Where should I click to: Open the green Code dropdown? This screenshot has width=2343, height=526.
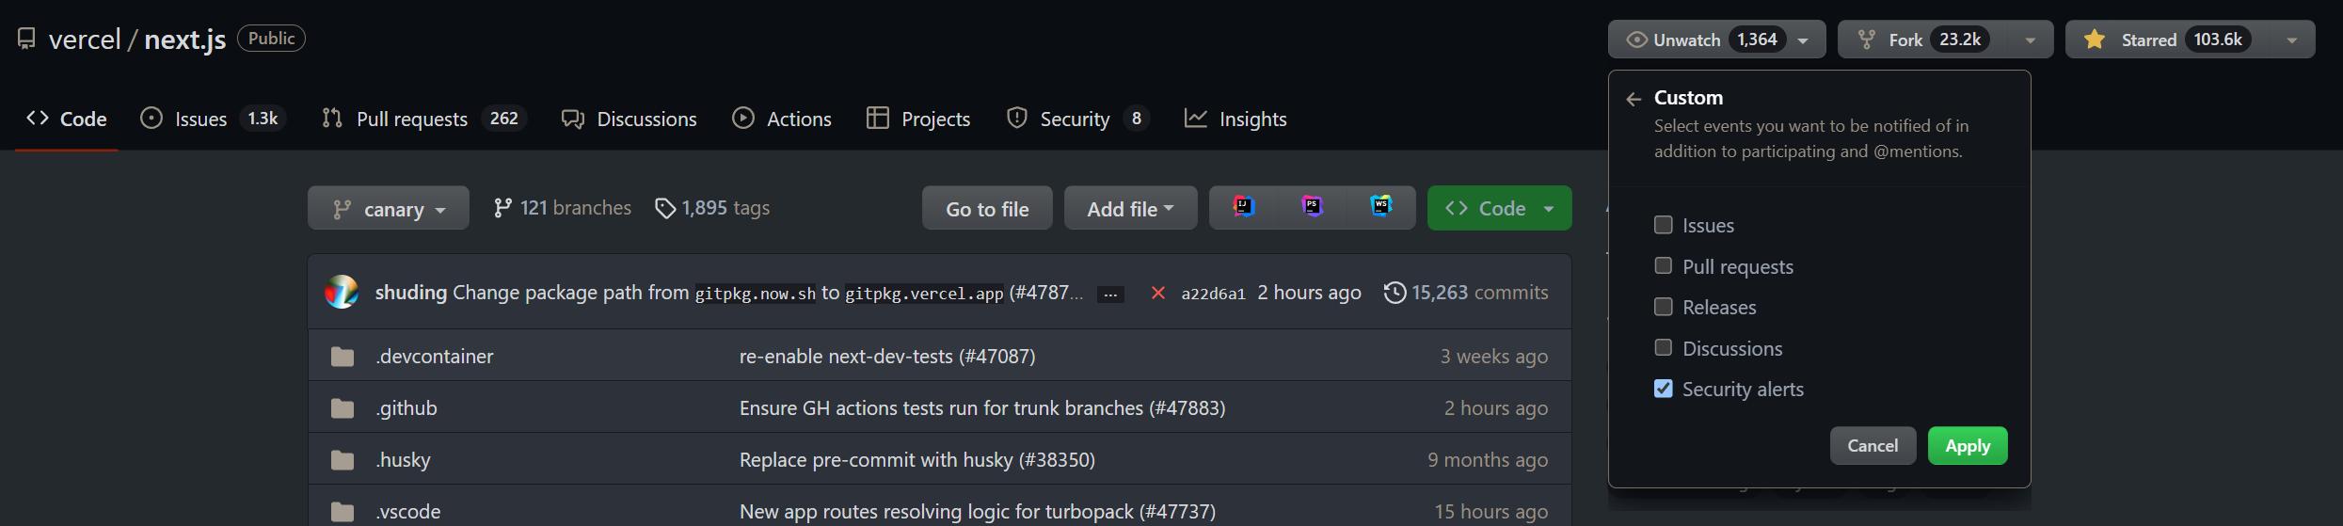click(1499, 209)
